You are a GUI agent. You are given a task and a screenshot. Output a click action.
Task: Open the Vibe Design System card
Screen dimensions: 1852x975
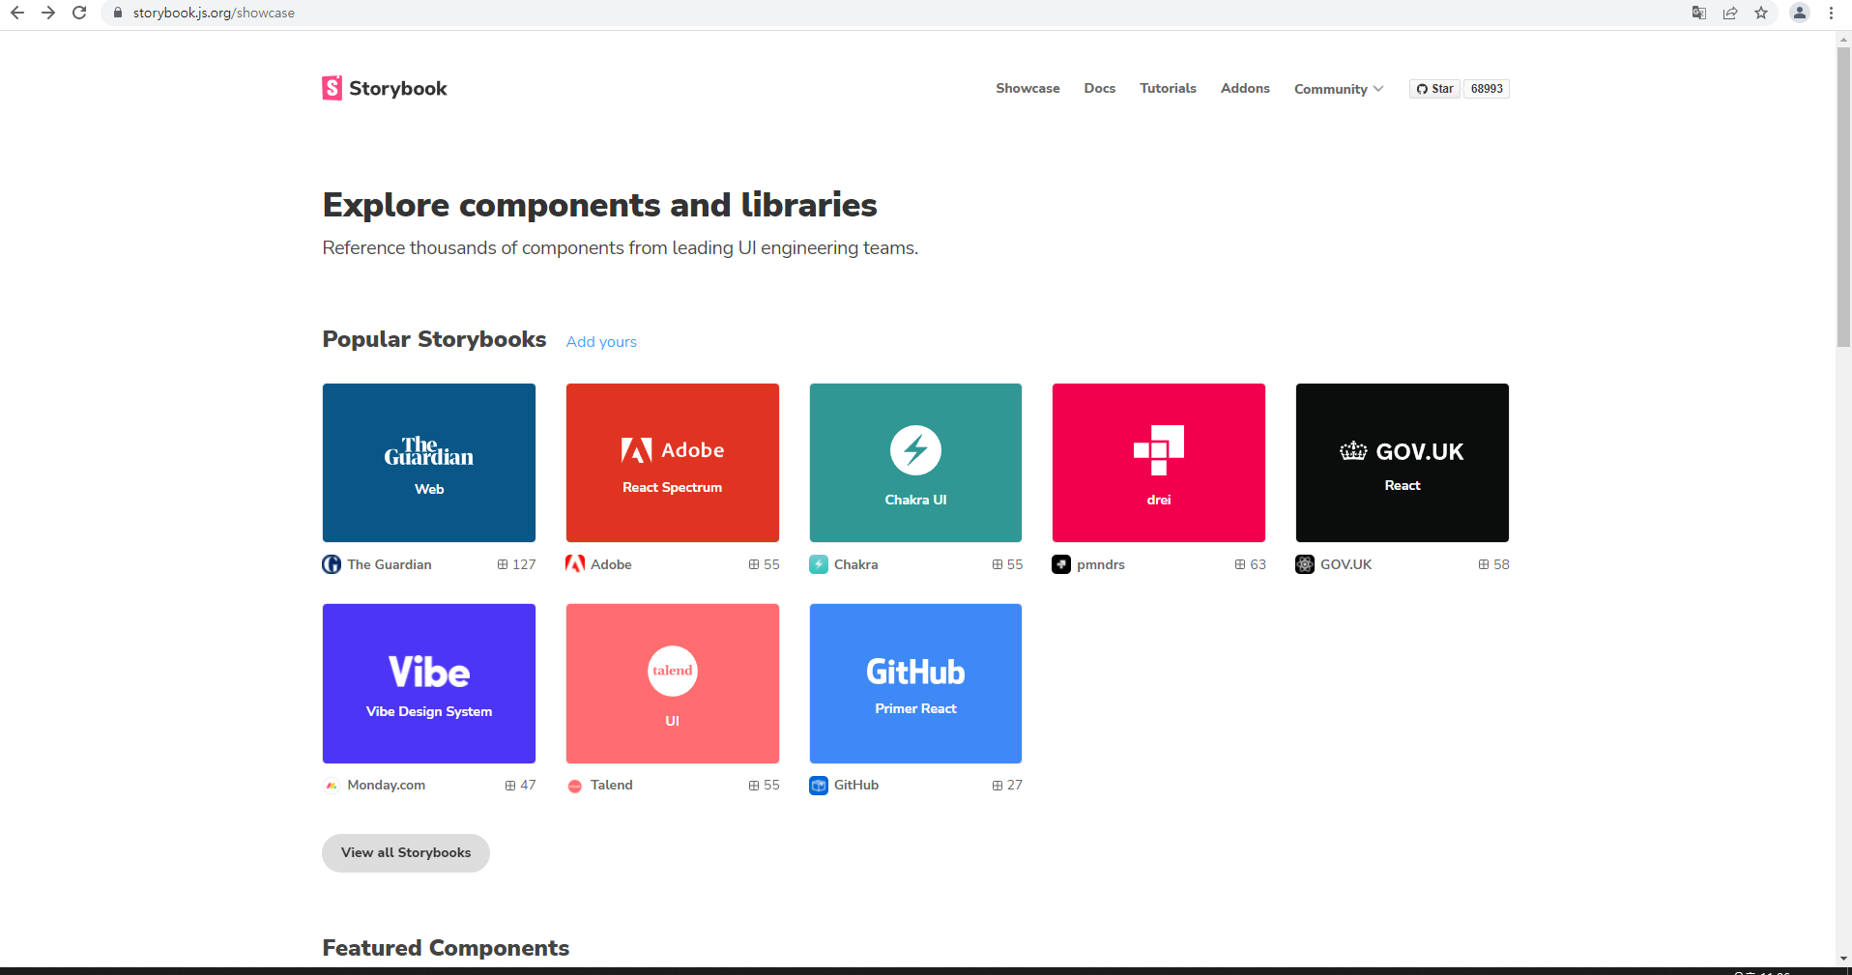(x=429, y=683)
